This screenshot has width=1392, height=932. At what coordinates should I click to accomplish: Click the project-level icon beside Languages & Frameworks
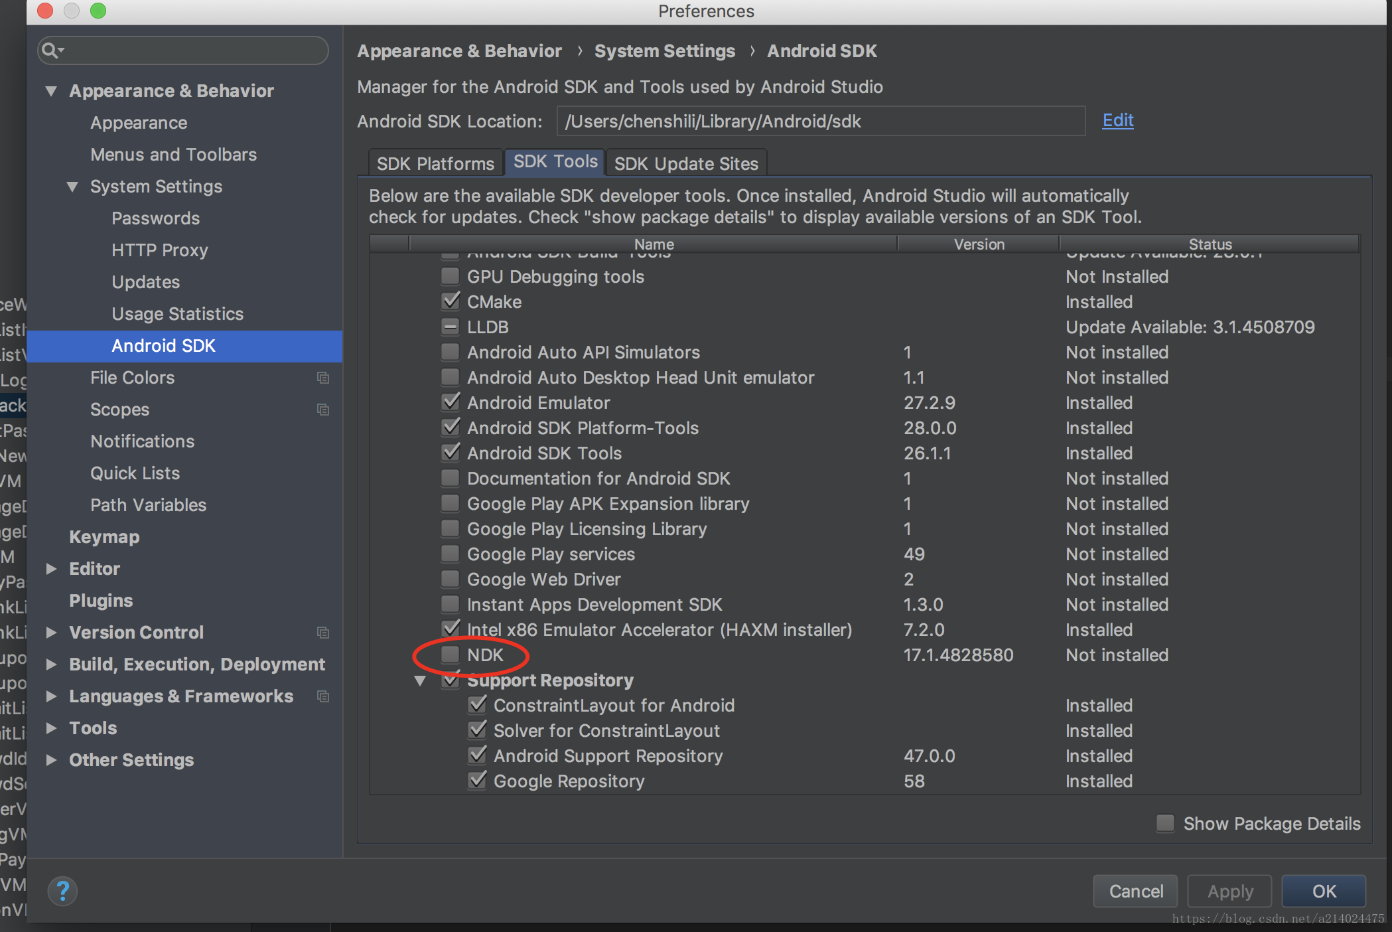323,696
